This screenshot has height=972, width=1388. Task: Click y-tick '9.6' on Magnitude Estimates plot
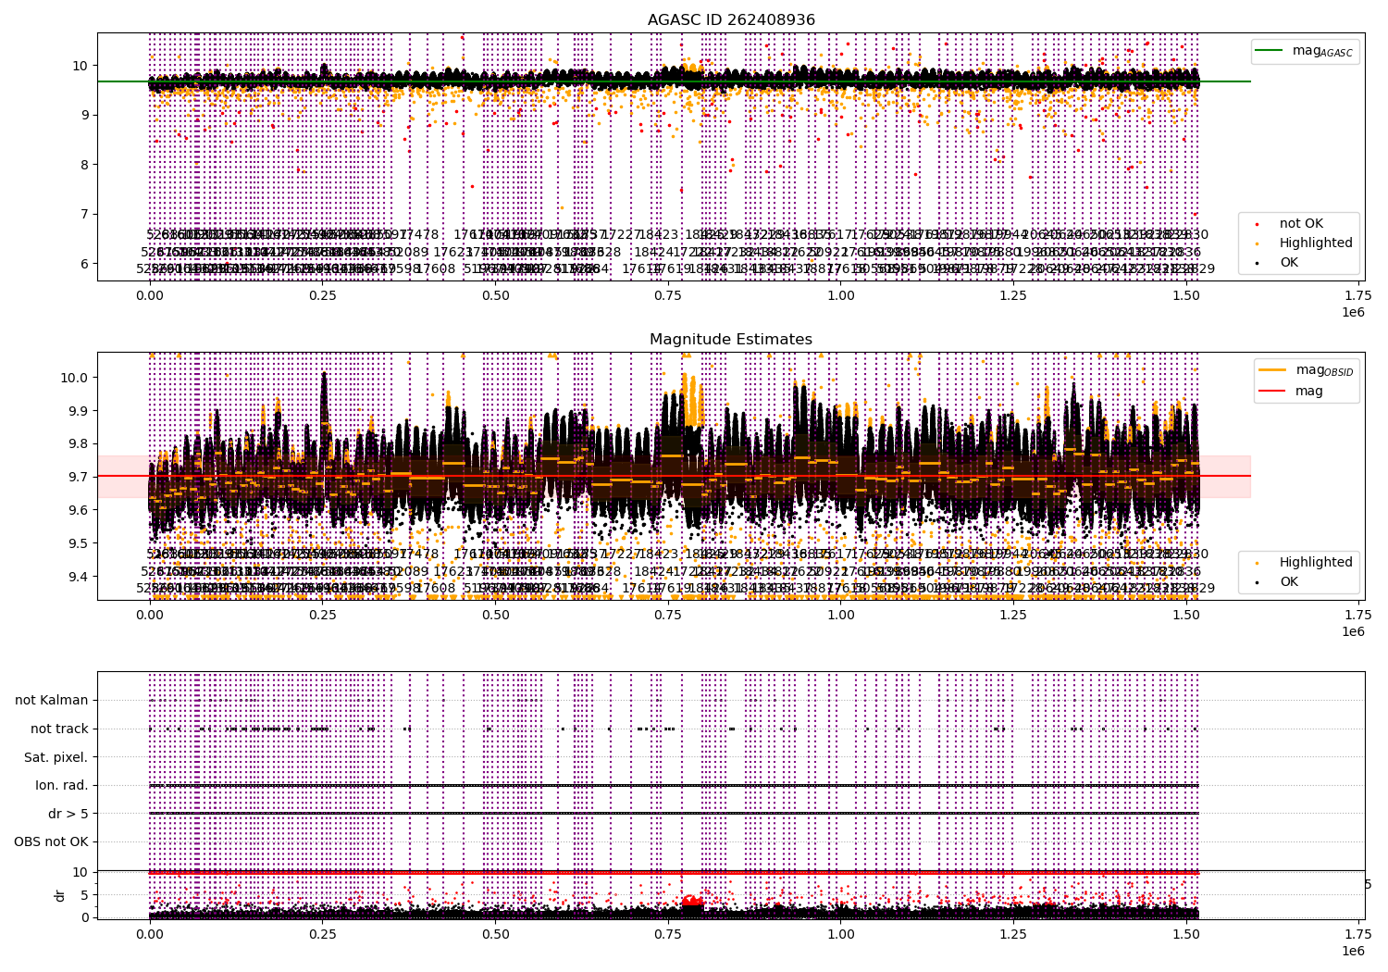(80, 510)
